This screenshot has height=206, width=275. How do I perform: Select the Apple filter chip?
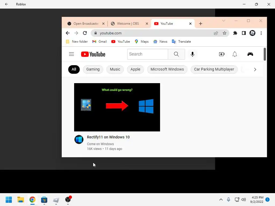click(x=135, y=69)
